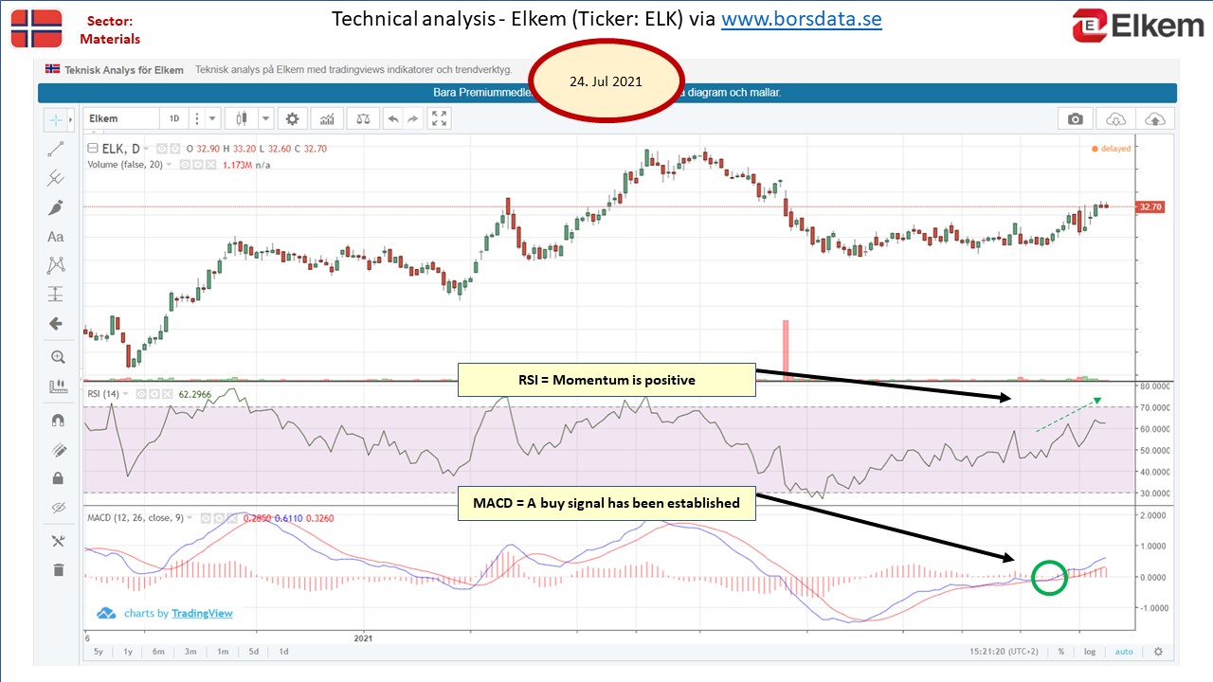Expand the interval dropdown arrow

tap(213, 118)
